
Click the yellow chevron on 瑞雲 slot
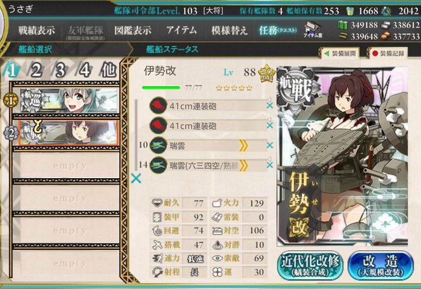coord(243,145)
